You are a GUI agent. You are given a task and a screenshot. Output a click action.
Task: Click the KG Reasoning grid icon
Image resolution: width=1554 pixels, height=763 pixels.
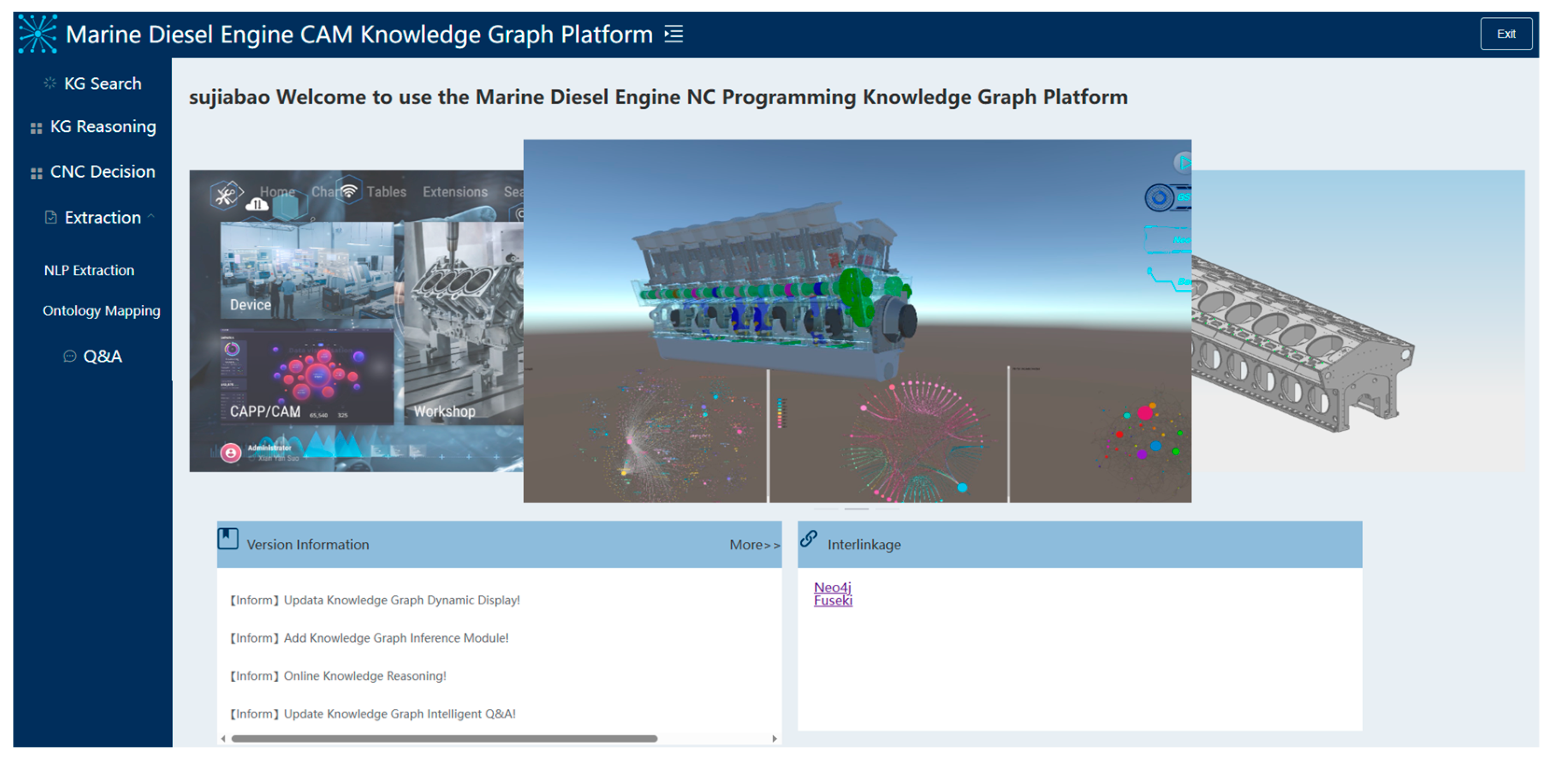point(36,128)
